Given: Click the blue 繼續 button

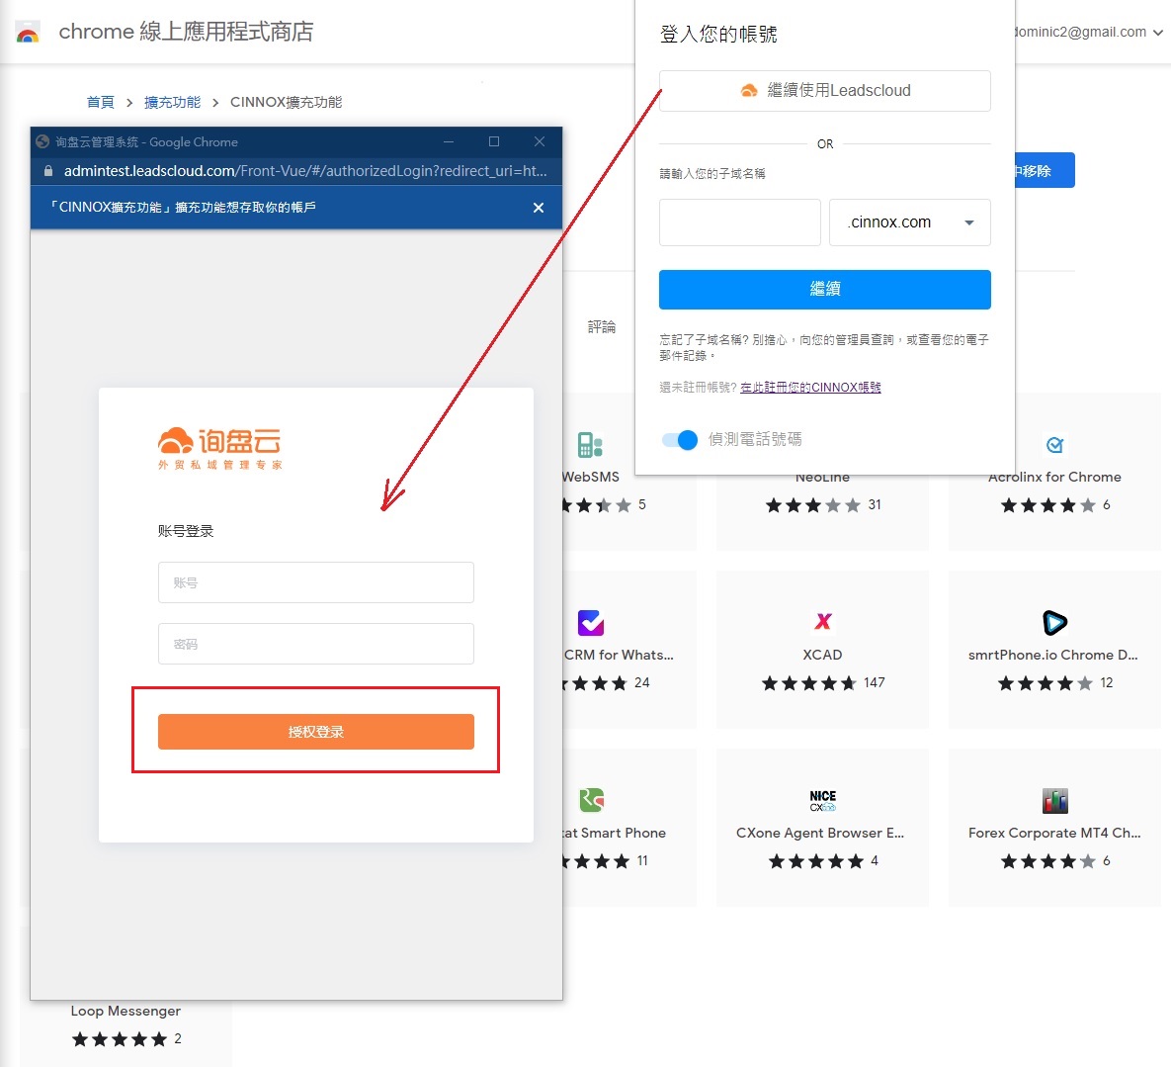Looking at the screenshot, I should (824, 289).
